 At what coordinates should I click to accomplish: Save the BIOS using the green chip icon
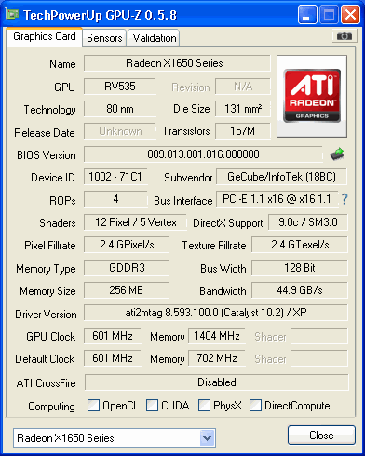[x=337, y=154]
